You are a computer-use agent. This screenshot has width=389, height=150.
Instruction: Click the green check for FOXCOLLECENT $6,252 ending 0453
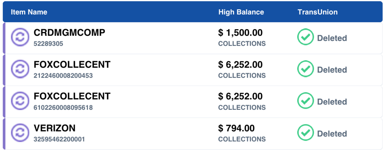click(x=305, y=69)
